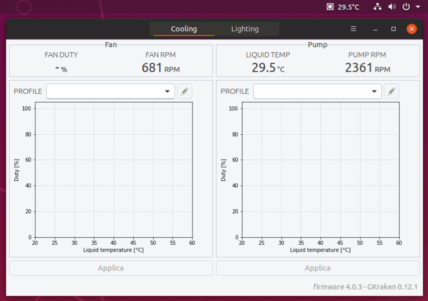
Task: Click inside the Pump duty chart area
Action: 320,170
